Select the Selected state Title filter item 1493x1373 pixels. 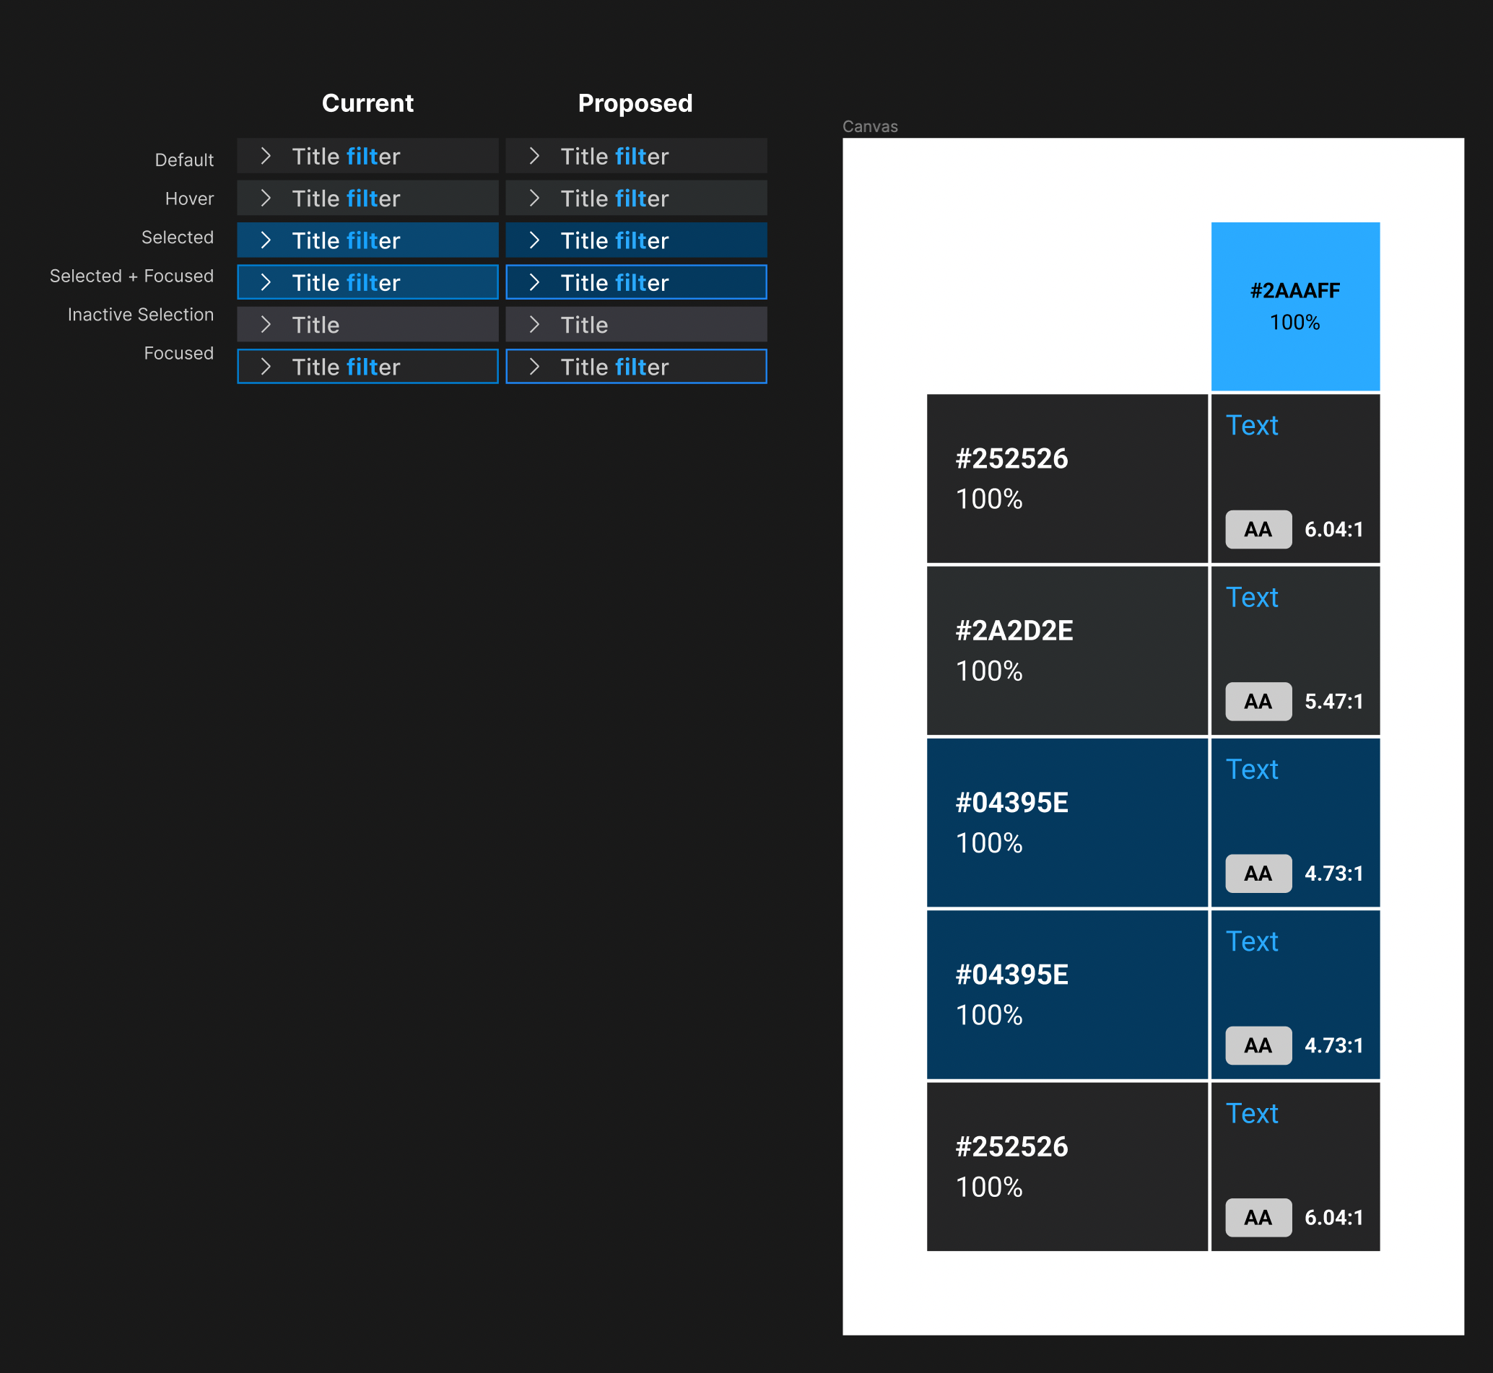[367, 240]
